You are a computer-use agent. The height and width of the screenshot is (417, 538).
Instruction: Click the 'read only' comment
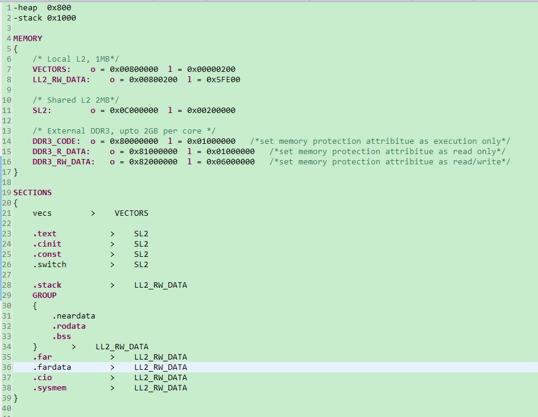pos(388,152)
